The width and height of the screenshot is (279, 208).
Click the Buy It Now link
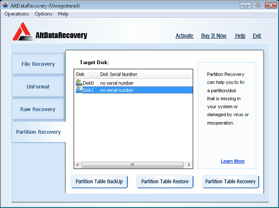(214, 36)
